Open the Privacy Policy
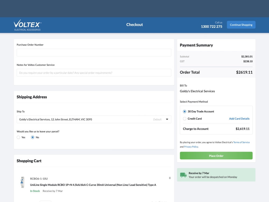269x202 pixels. coord(191,147)
